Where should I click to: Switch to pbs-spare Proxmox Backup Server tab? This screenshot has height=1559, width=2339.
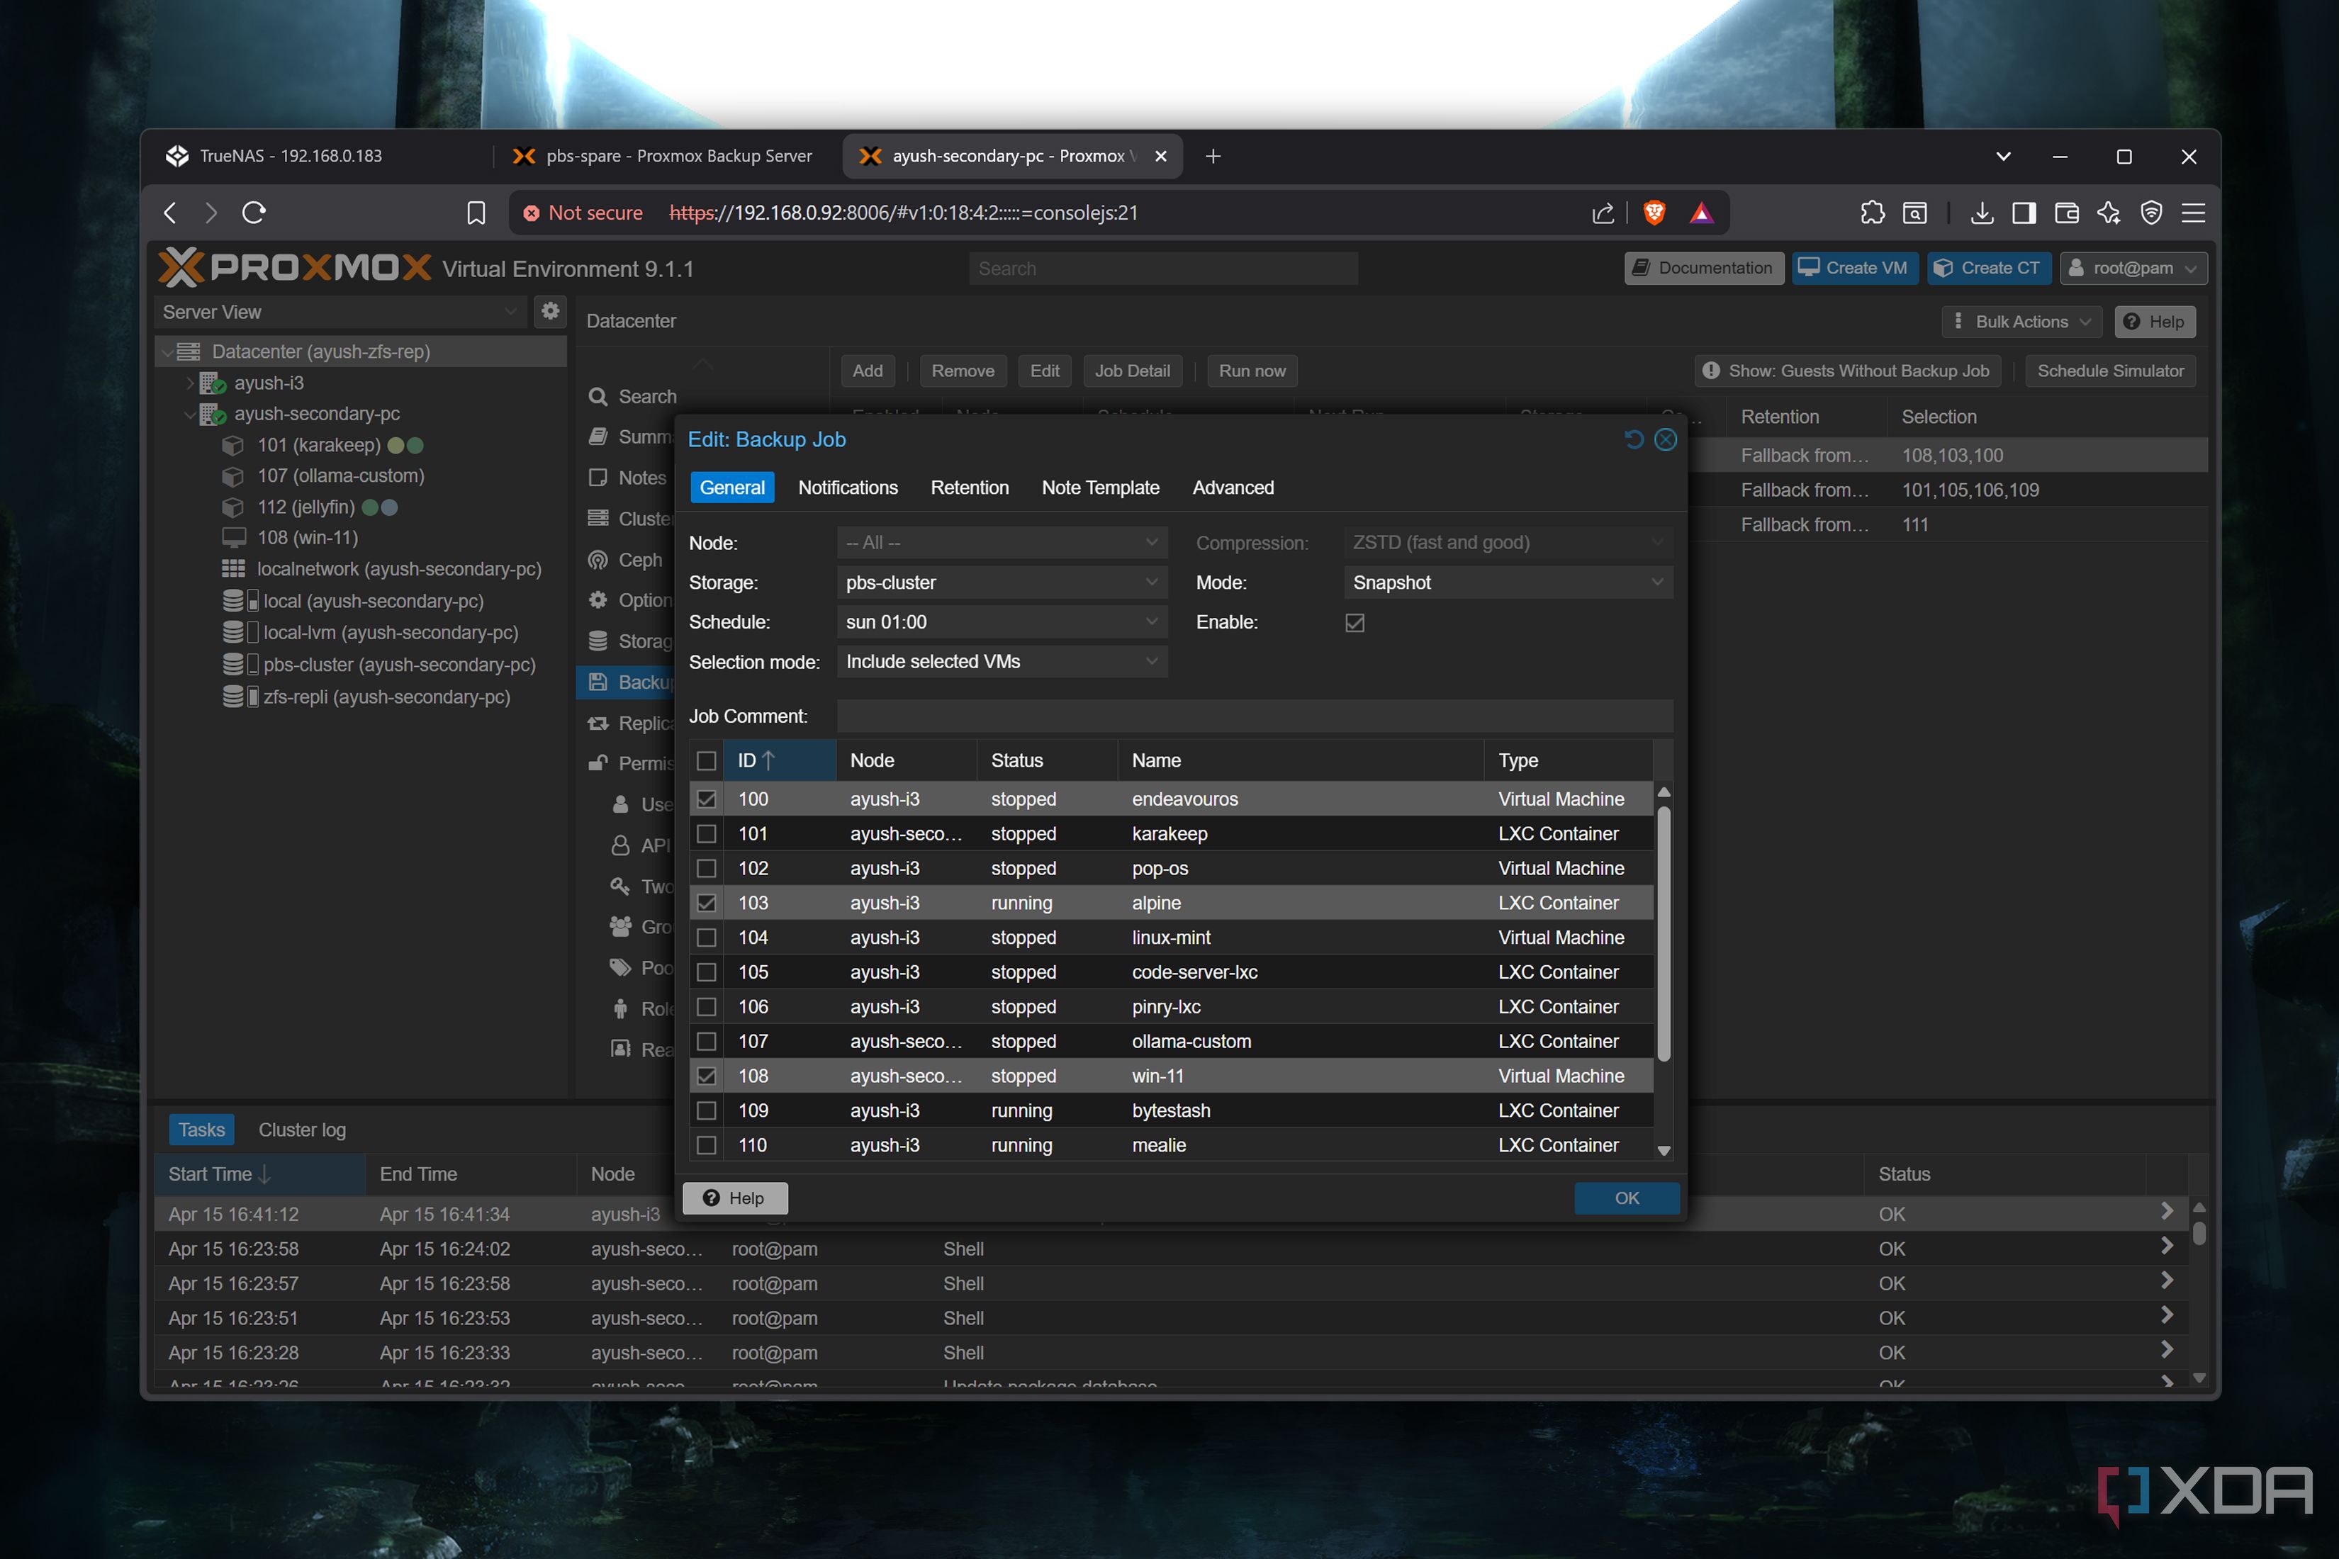point(663,156)
